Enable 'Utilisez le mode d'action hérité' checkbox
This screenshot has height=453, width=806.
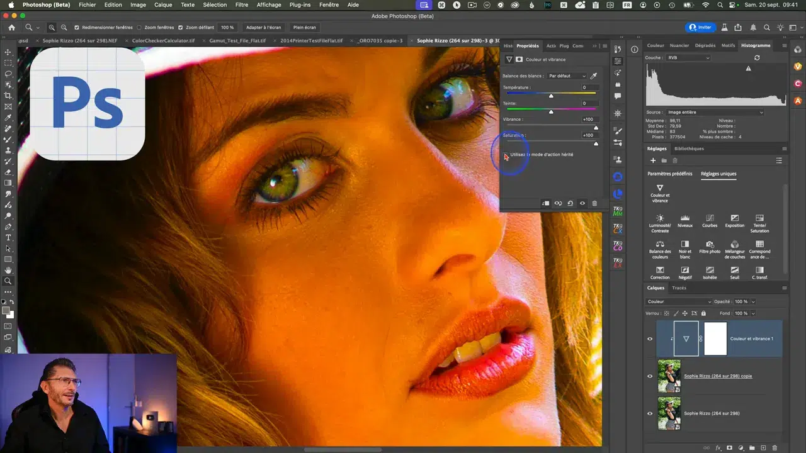point(506,155)
